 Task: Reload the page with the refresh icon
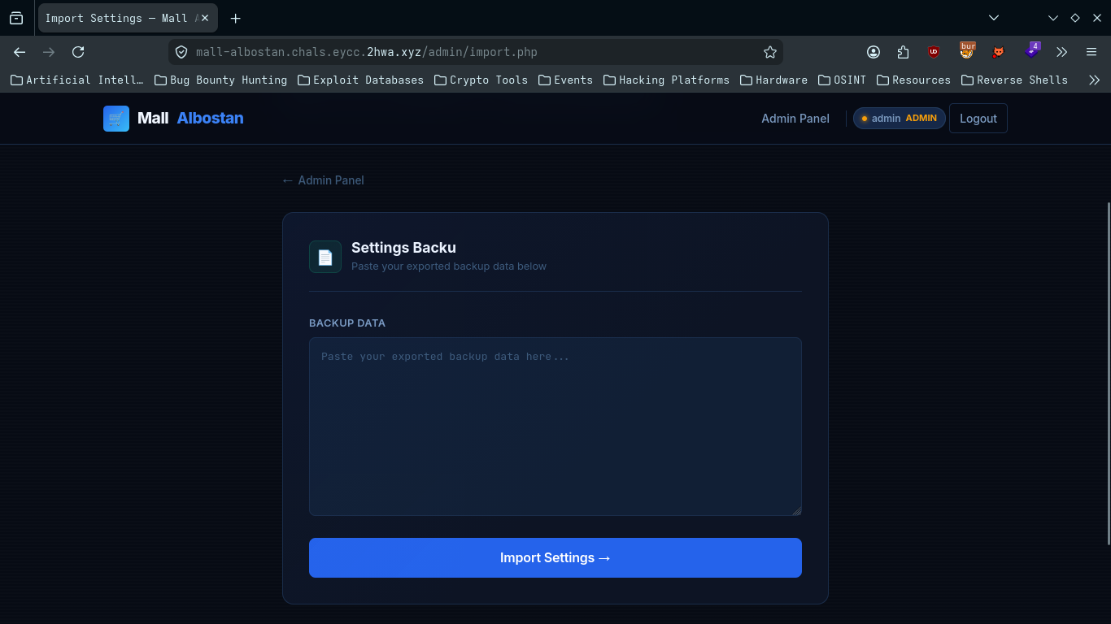(78, 52)
